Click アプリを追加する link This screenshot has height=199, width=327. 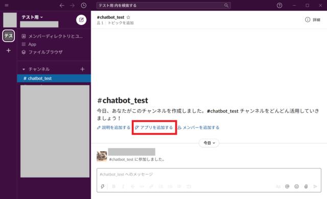click(154, 128)
